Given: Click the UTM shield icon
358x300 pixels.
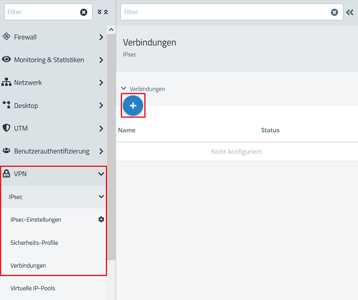Looking at the screenshot, I should click(7, 128).
